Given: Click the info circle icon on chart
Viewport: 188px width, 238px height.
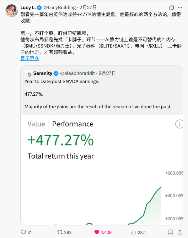Looking at the screenshot, I should [179, 124].
